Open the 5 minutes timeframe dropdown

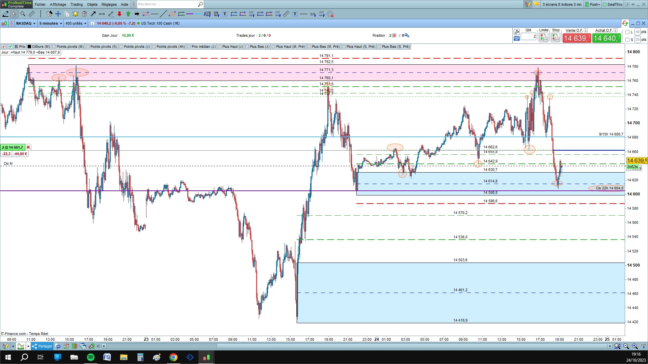tap(51, 23)
